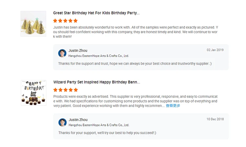Click the Hangzhou EasternHope company name in first reply

coord(98,56)
